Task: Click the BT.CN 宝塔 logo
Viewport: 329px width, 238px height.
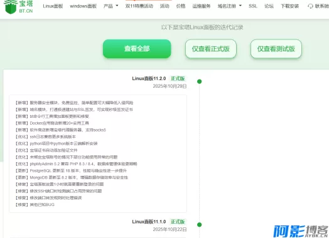Action: [x=18, y=7]
